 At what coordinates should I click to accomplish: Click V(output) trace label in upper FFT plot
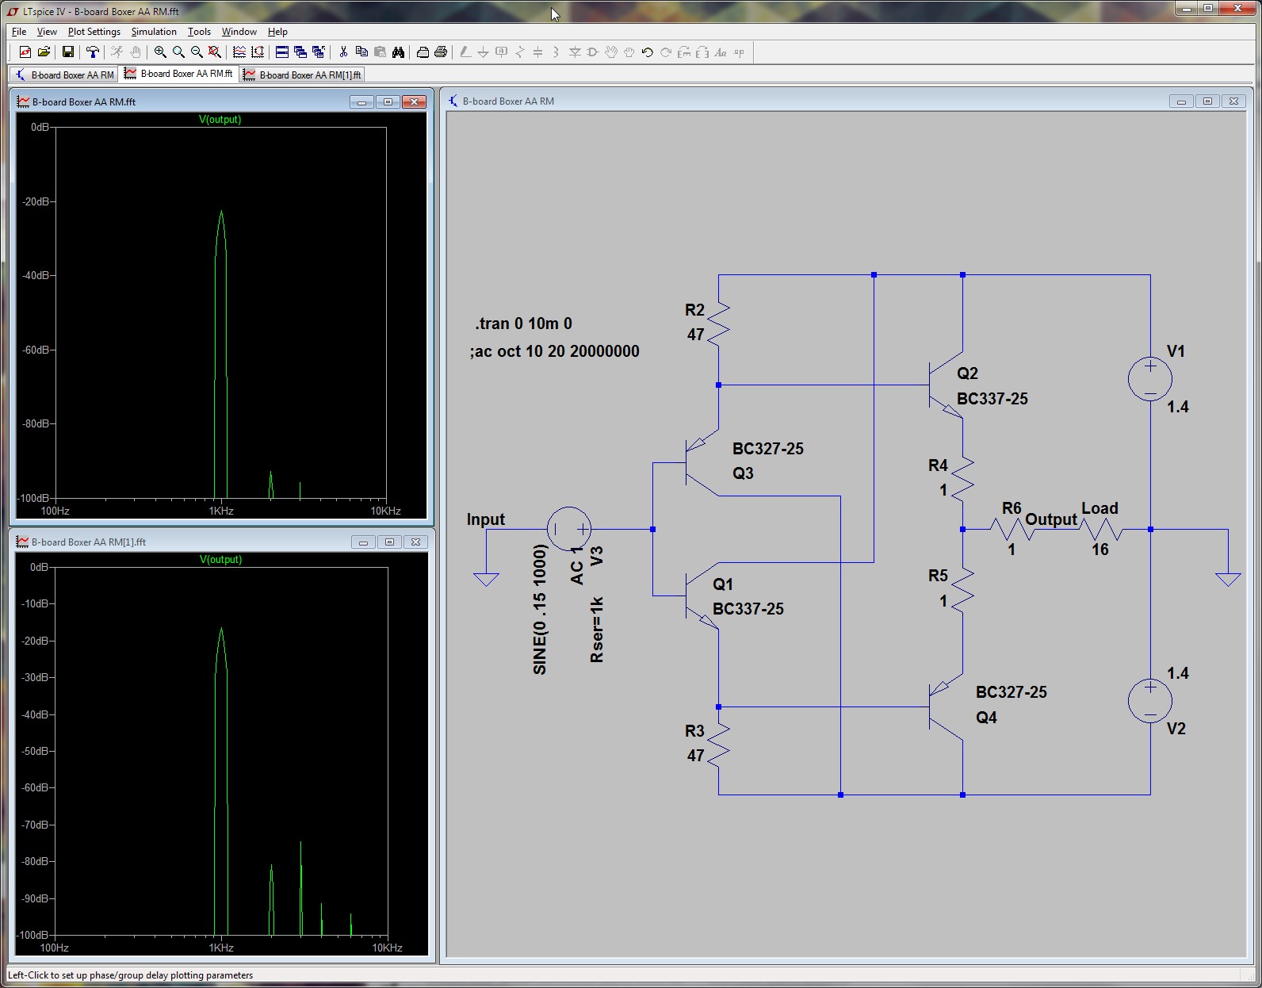click(x=220, y=120)
